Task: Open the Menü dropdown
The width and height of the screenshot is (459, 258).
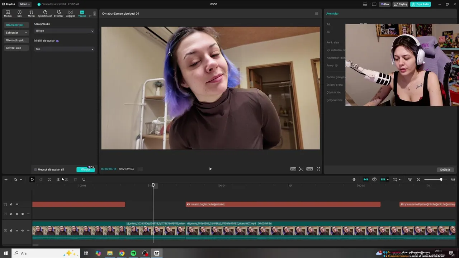Action: click(x=25, y=4)
